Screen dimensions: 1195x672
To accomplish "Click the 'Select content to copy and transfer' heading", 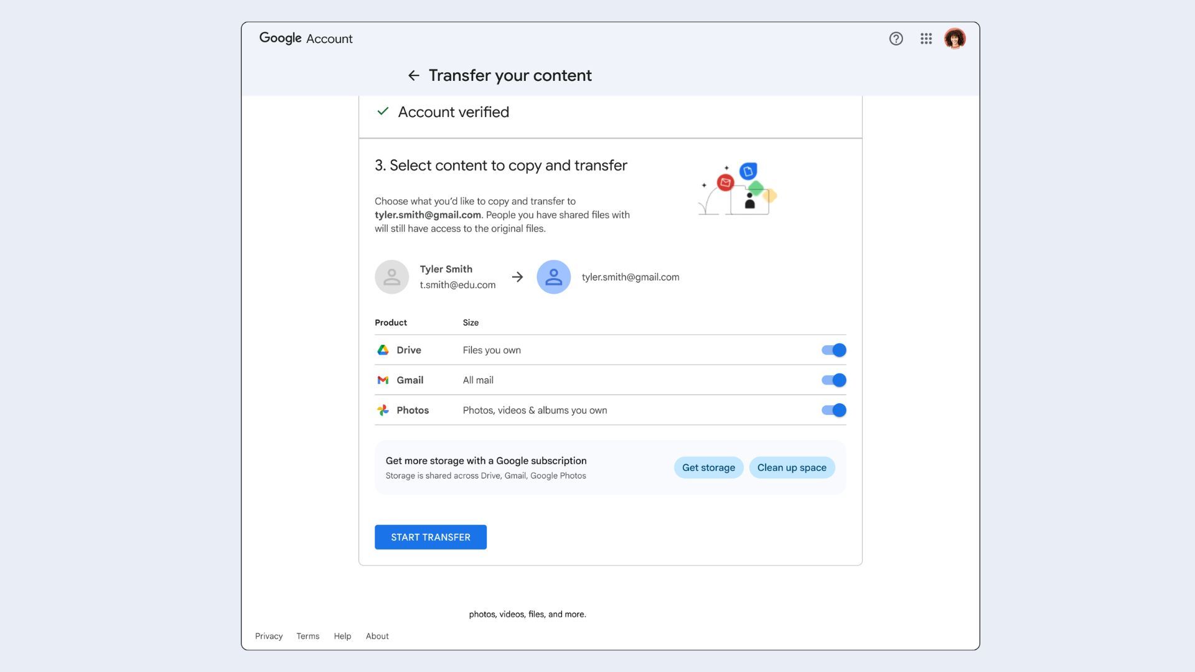I will pos(501,166).
